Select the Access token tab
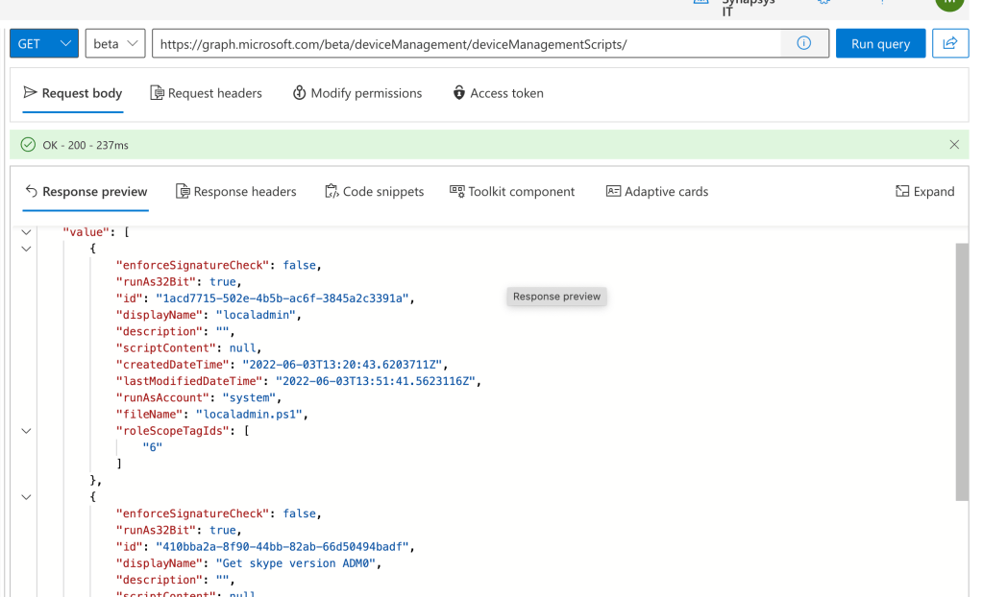 [x=498, y=93]
